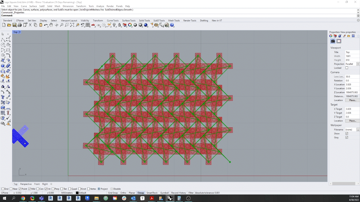
Task: Click the New file icon
Action: tap(4, 25)
